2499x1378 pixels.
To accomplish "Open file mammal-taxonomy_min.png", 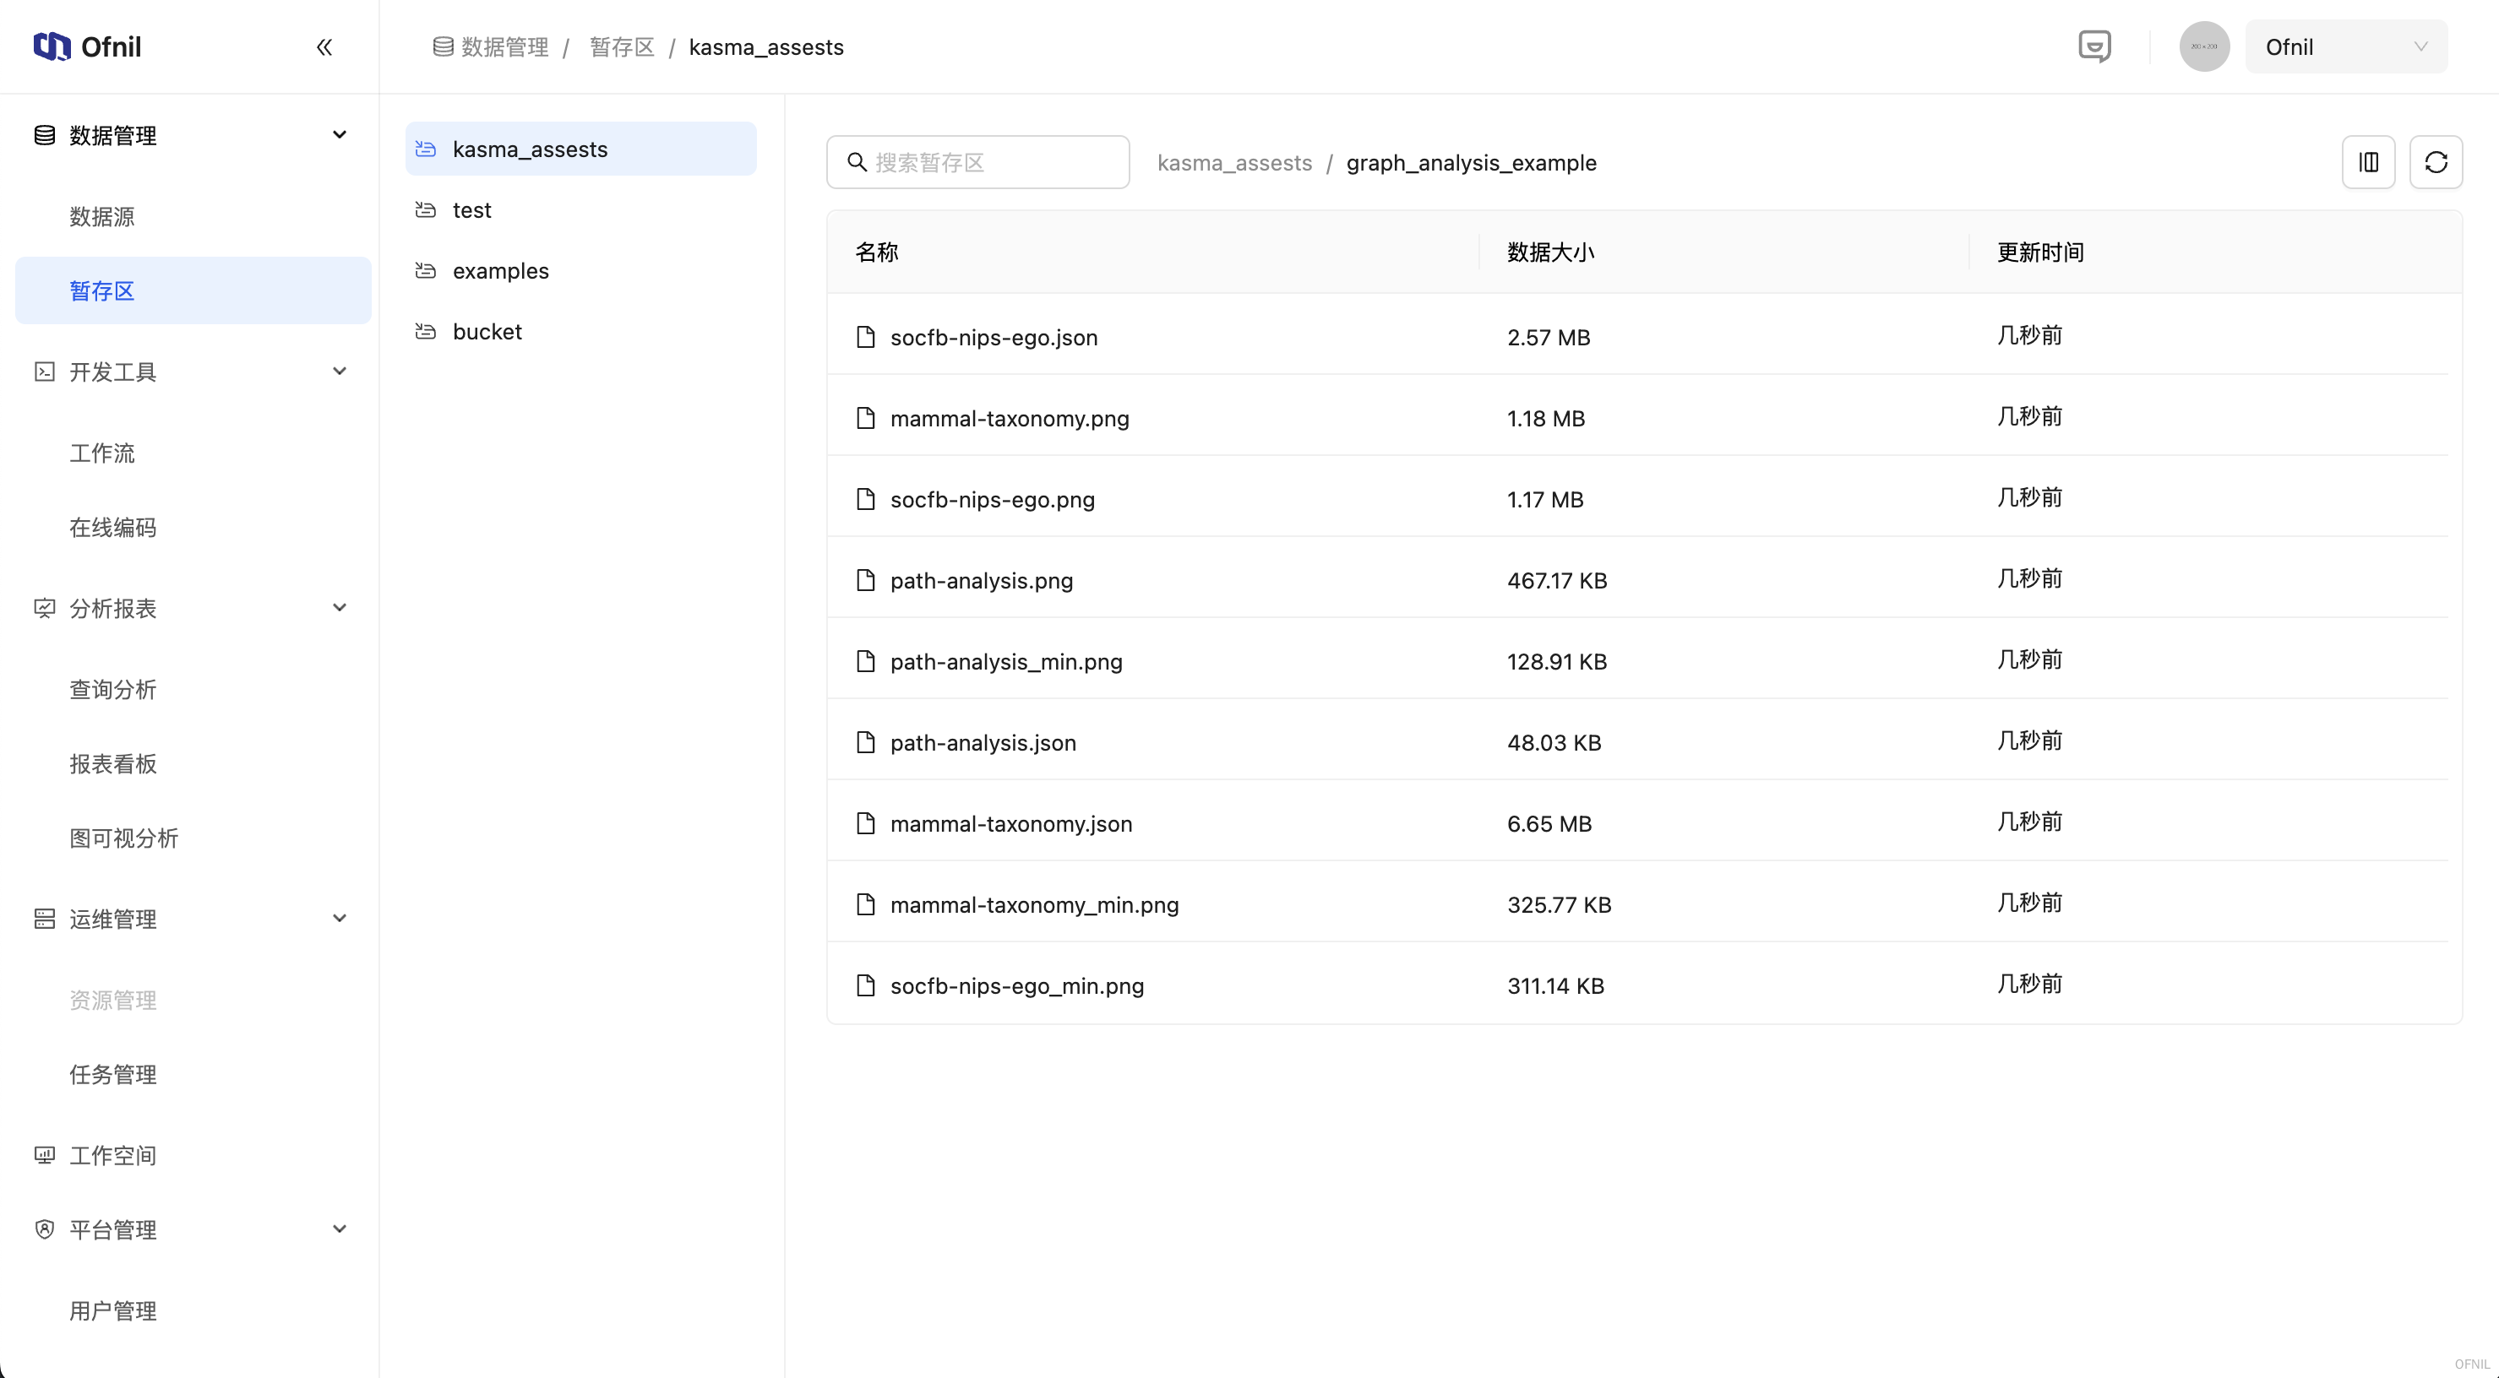I will click(x=1034, y=905).
